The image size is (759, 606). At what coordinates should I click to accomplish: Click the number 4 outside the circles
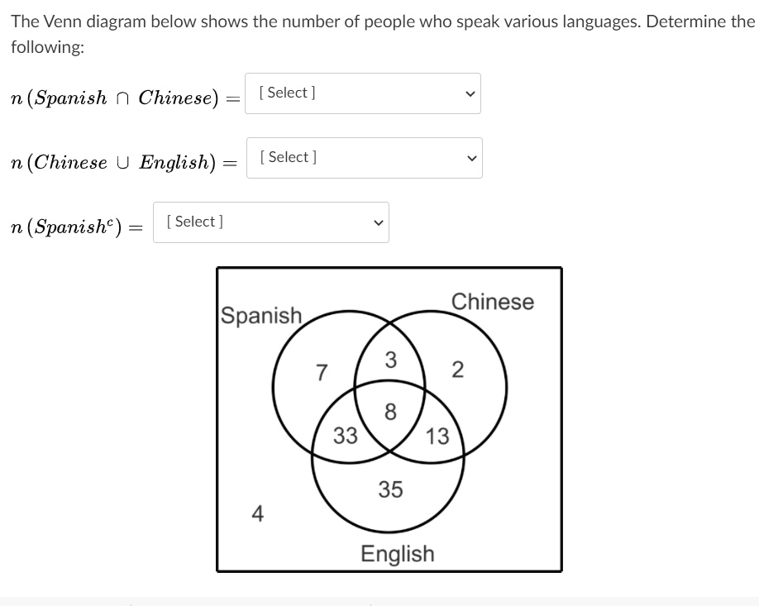coord(257,514)
